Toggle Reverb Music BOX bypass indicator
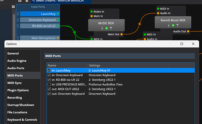The image size is (202, 124). pyautogui.click(x=173, y=25)
